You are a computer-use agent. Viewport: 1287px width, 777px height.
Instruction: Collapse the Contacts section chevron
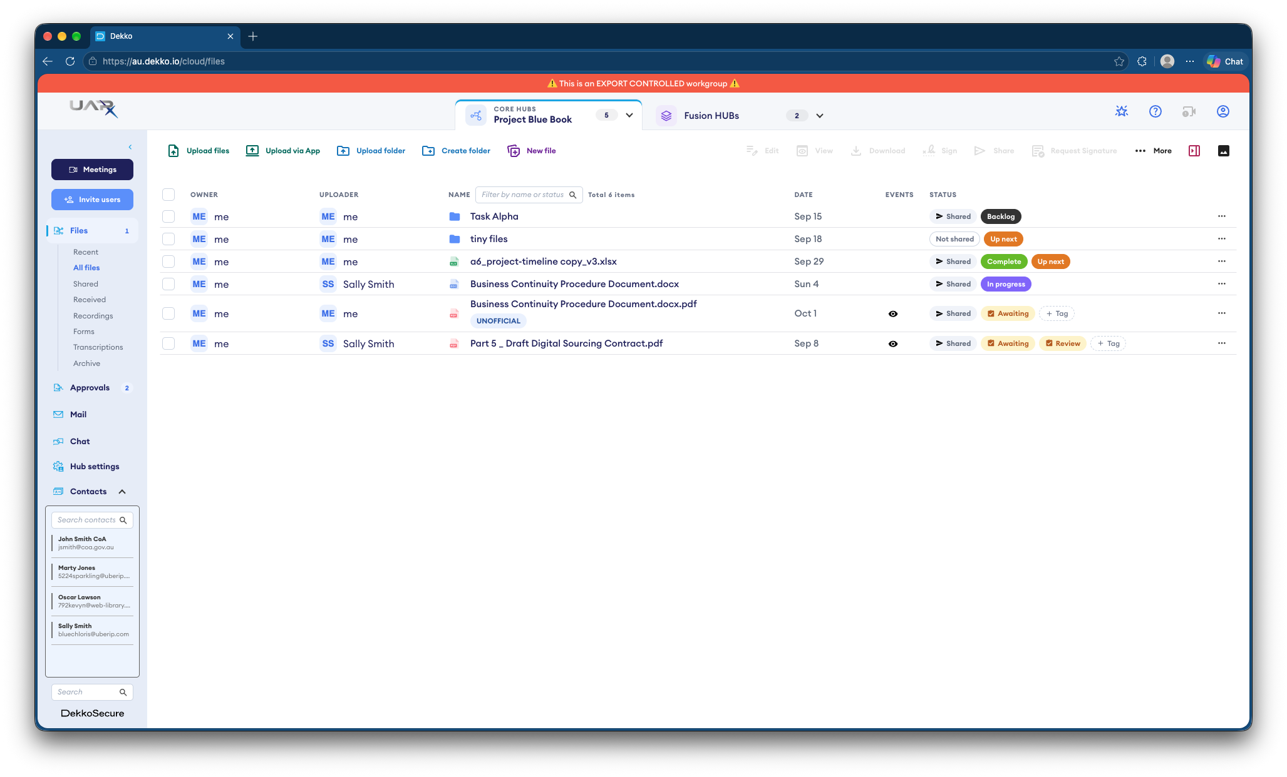(x=122, y=492)
